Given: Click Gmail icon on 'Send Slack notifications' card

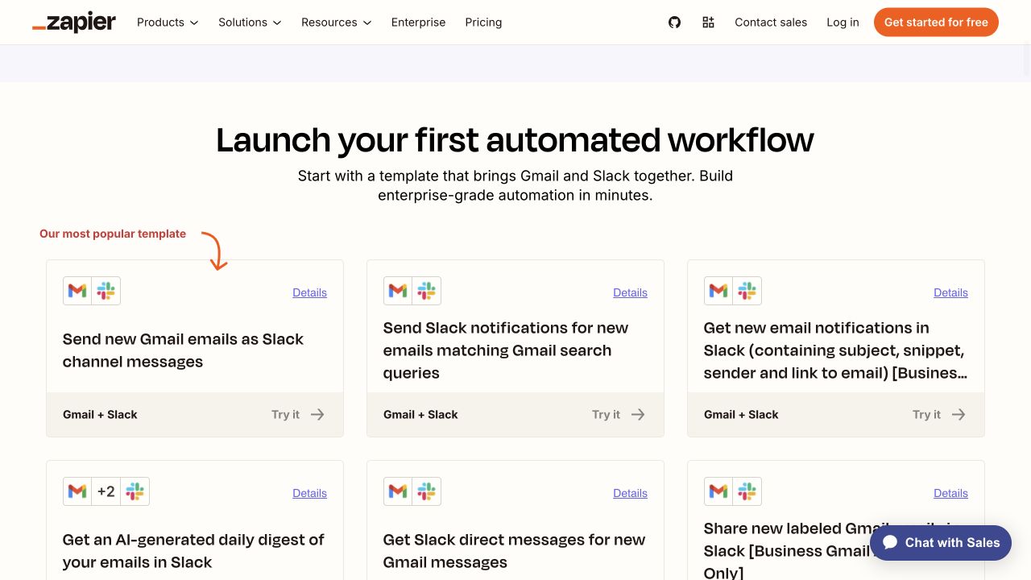Looking at the screenshot, I should pyautogui.click(x=398, y=291).
